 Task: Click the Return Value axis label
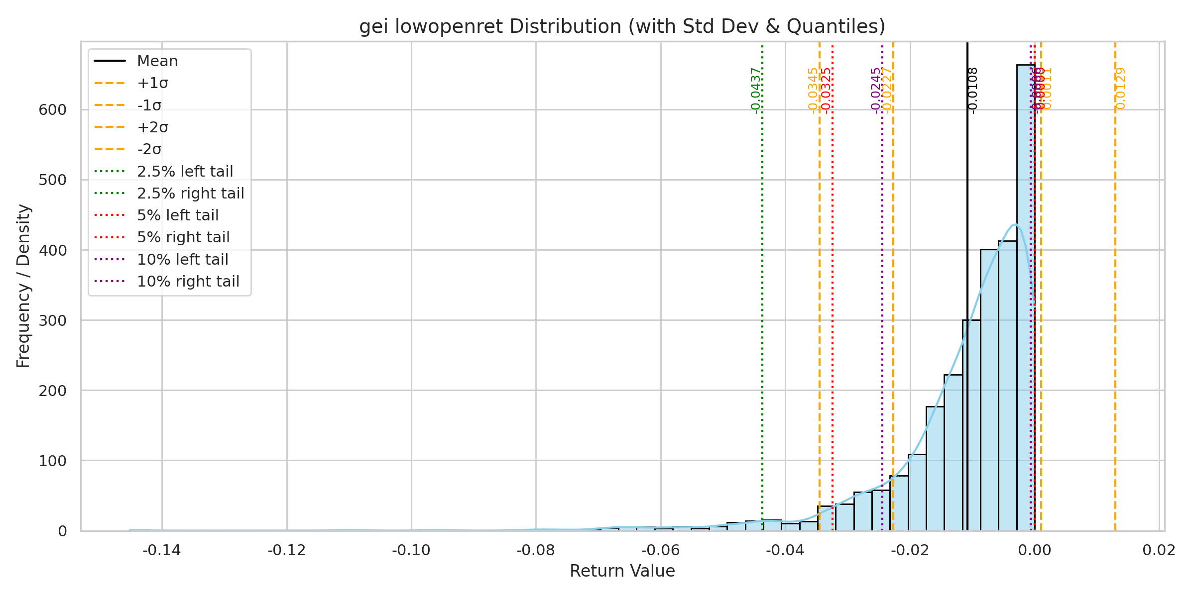622,571
